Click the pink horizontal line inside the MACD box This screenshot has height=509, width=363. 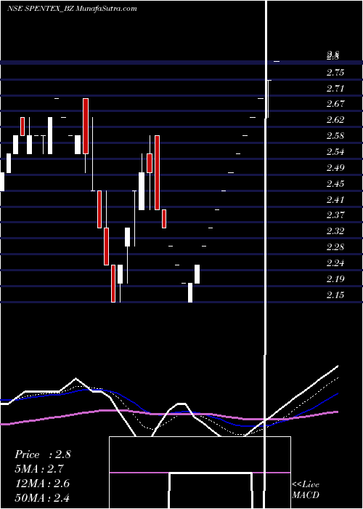pos(200,473)
